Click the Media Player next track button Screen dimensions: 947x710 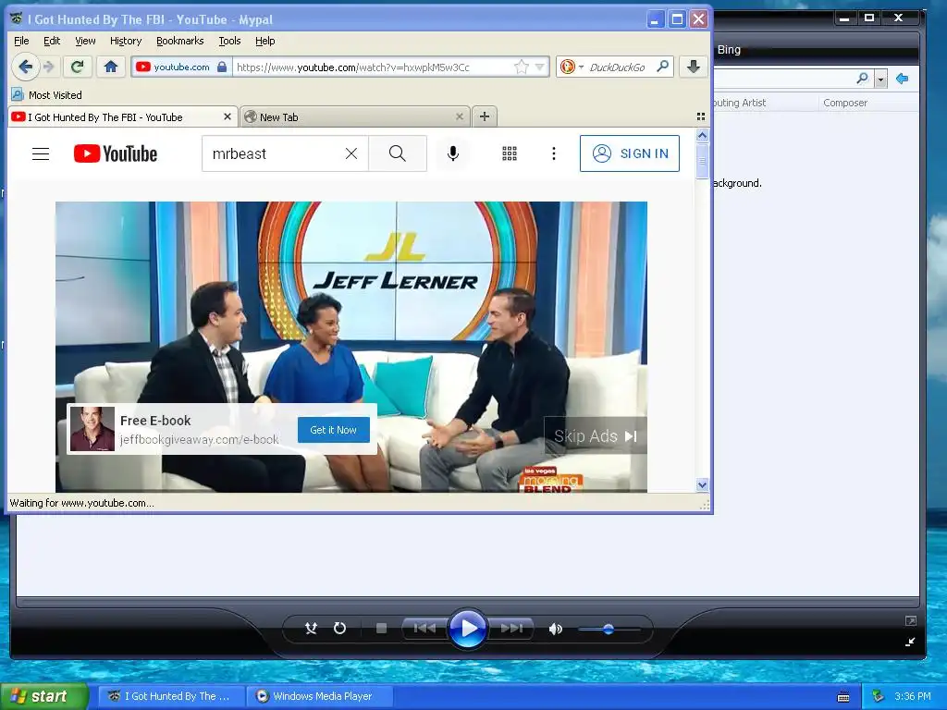pos(511,629)
